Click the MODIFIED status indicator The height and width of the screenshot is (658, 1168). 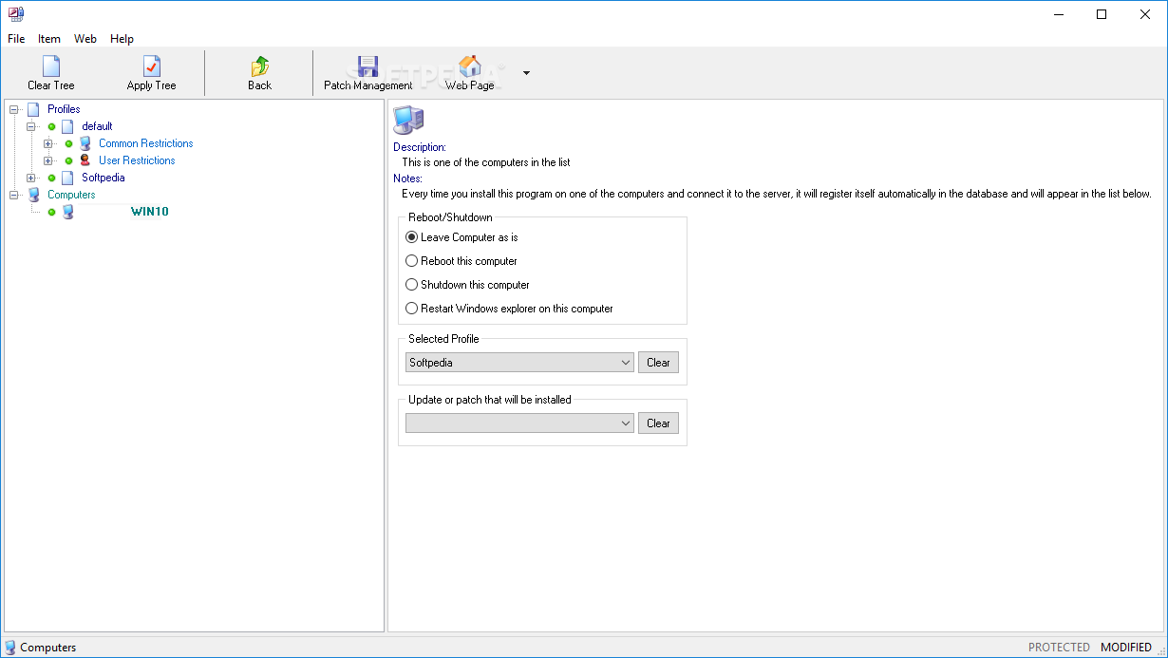[1125, 648]
